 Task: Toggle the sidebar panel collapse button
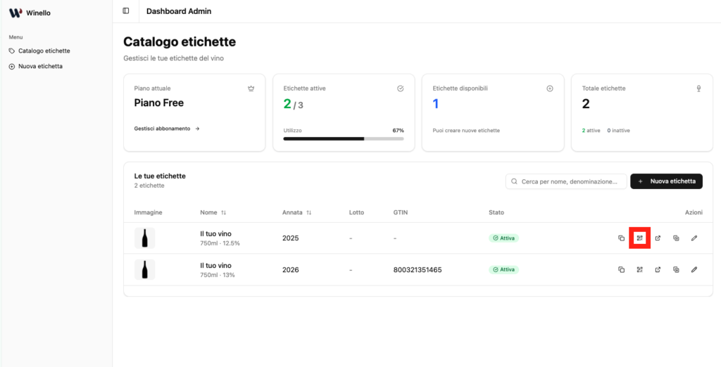tap(126, 11)
